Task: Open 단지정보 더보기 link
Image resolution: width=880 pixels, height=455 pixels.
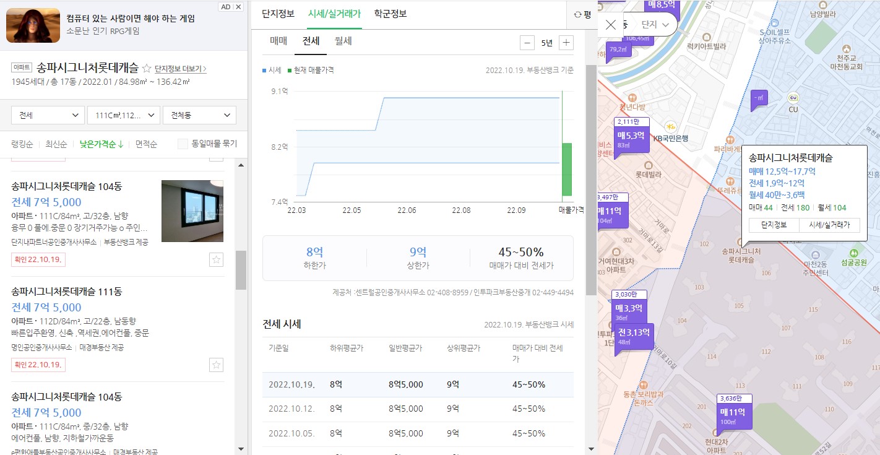Action: (181, 69)
